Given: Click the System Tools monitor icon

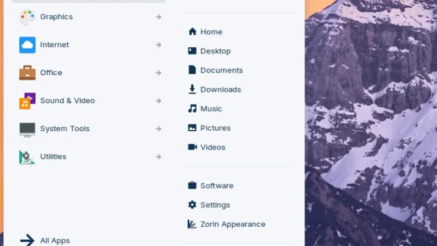Looking at the screenshot, I should (x=27, y=129).
